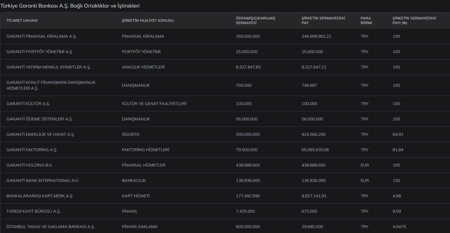450x233 pixels.
Task: Select İSTANBUL TAKAS VE SAKLAMA BANKASI cell
Action: click(51, 227)
